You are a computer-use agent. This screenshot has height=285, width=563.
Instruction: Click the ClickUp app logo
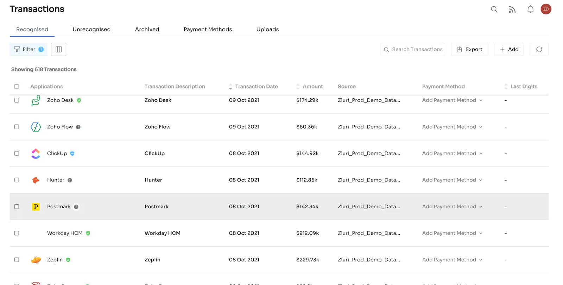(36, 154)
